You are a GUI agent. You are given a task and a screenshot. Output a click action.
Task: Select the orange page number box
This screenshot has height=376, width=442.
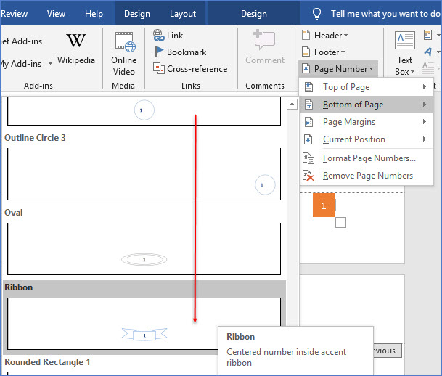324,205
